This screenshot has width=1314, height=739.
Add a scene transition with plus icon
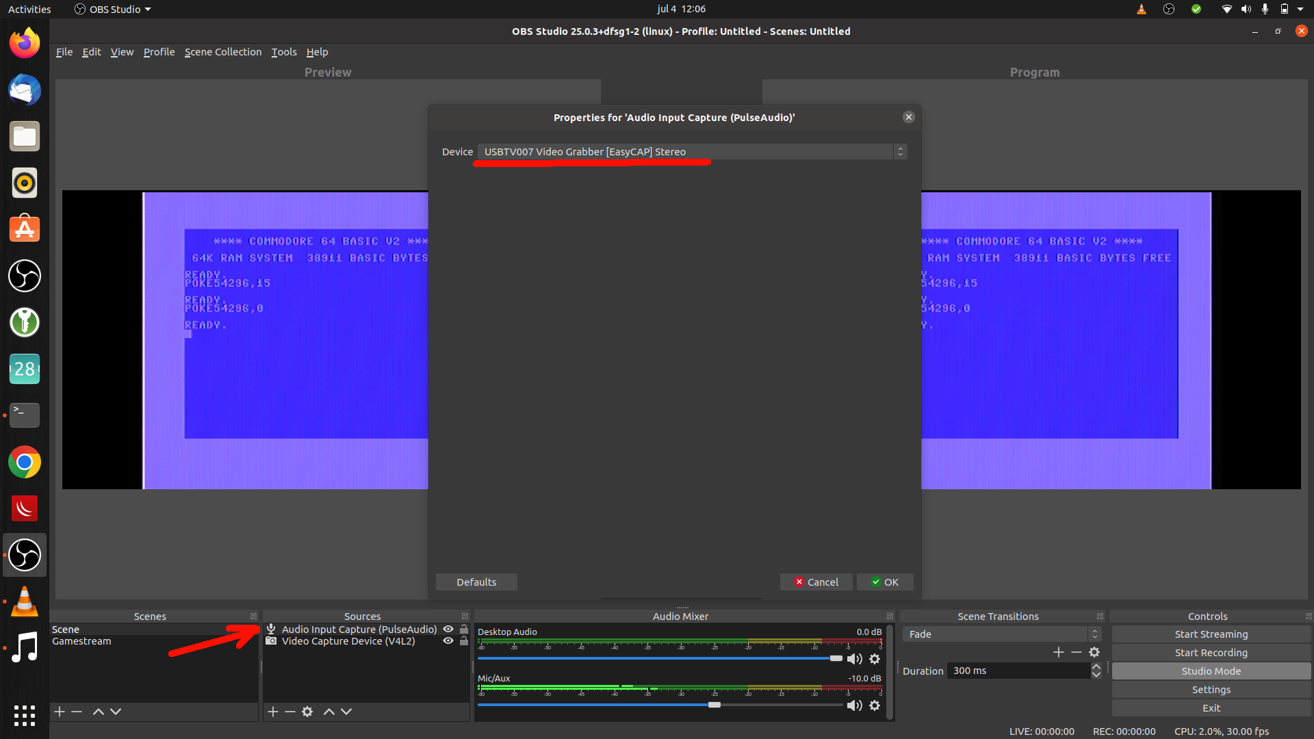tap(1059, 652)
